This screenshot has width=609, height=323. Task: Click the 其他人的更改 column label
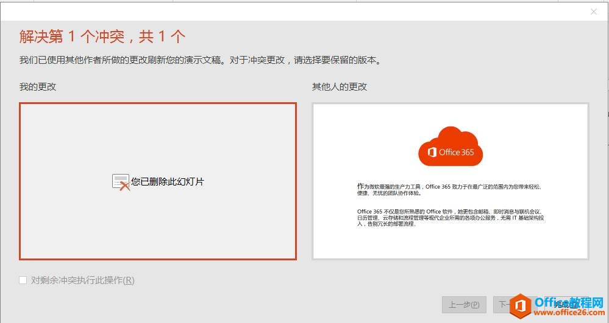coord(340,86)
